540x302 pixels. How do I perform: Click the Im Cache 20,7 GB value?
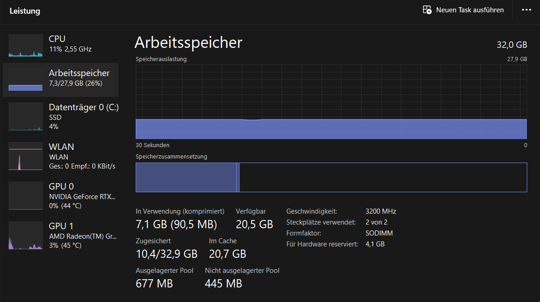(x=227, y=253)
